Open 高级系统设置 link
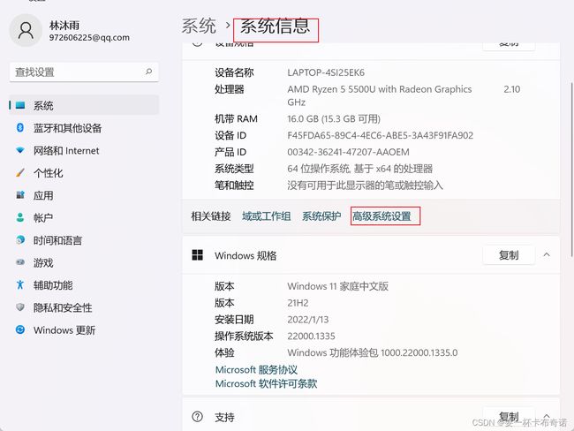Viewport: 574px width, 431px height. tap(381, 216)
